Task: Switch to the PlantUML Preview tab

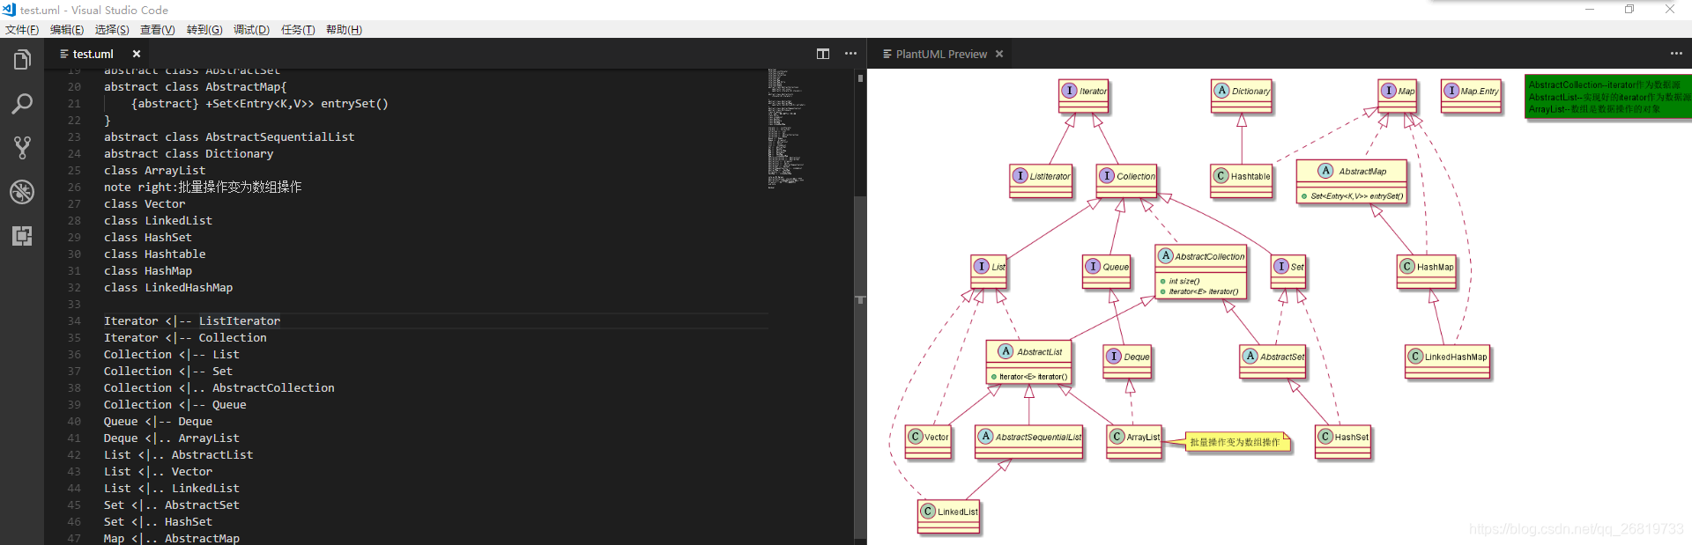Action: click(941, 54)
